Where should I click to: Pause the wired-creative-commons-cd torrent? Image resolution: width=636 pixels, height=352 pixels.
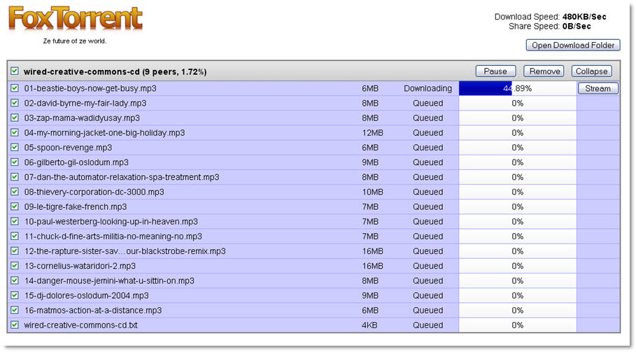point(495,71)
